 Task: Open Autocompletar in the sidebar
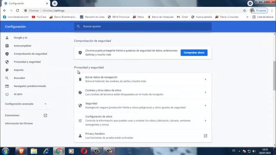point(22,46)
